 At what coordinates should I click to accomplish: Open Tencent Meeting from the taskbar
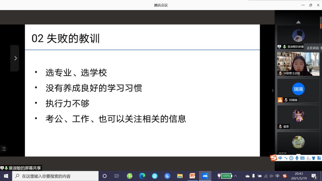coord(205,176)
